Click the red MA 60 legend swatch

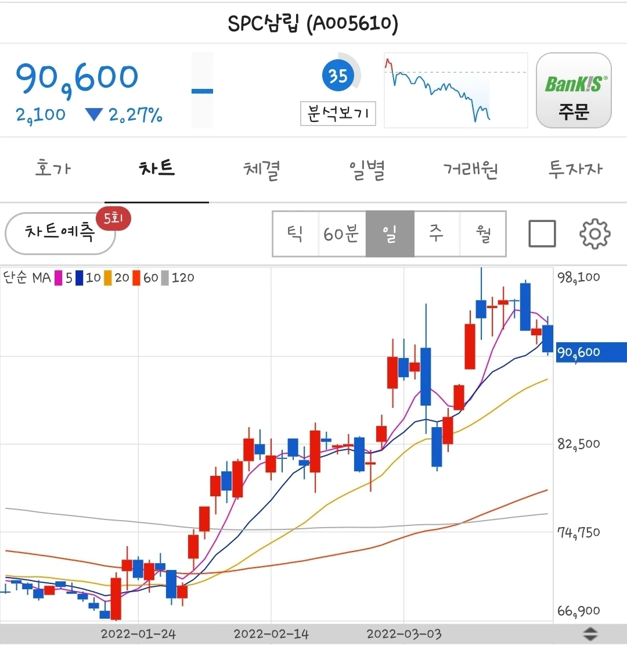[136, 278]
